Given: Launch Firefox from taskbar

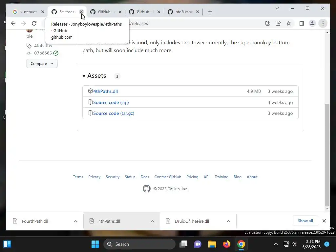Looking at the screenshot, I should (x=226, y=244).
